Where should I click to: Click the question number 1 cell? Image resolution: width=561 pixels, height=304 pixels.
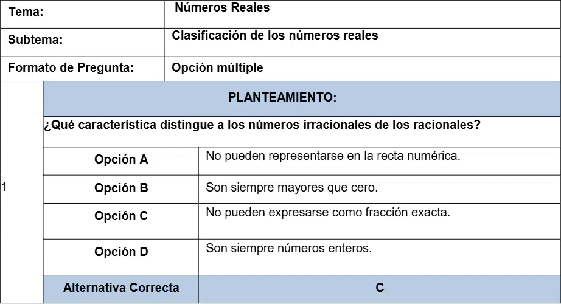21,192
